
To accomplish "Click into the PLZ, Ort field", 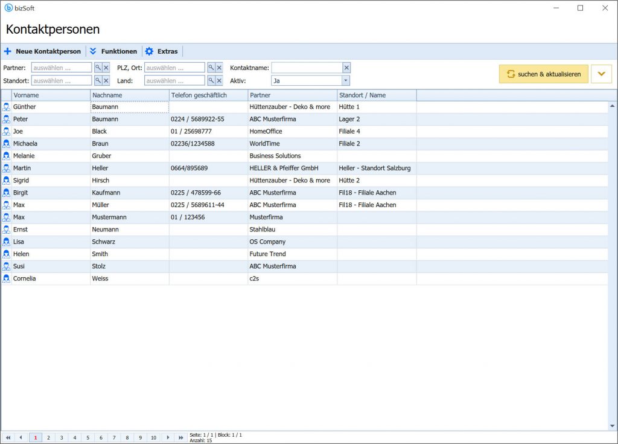I will click(174, 68).
